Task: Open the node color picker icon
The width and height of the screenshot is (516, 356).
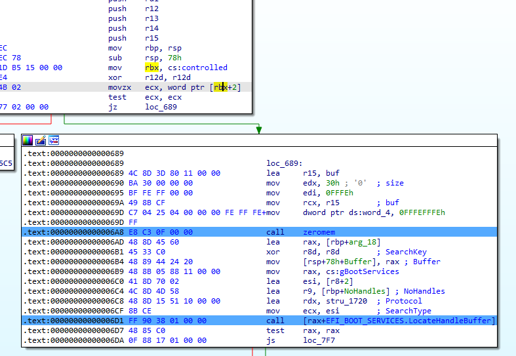Action: (28, 140)
